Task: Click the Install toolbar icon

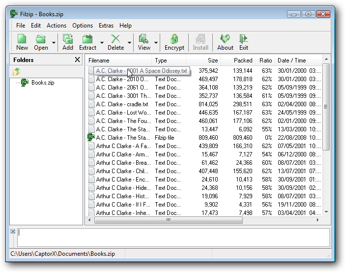Action: click(200, 39)
